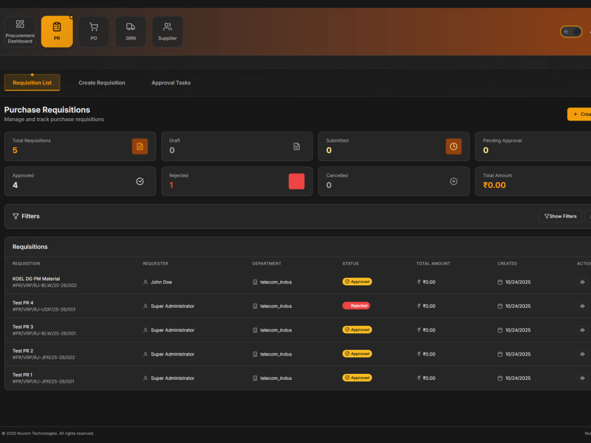Click the DEPARTMENT column header
Viewport: 591px width, 443px height.
[267, 263]
